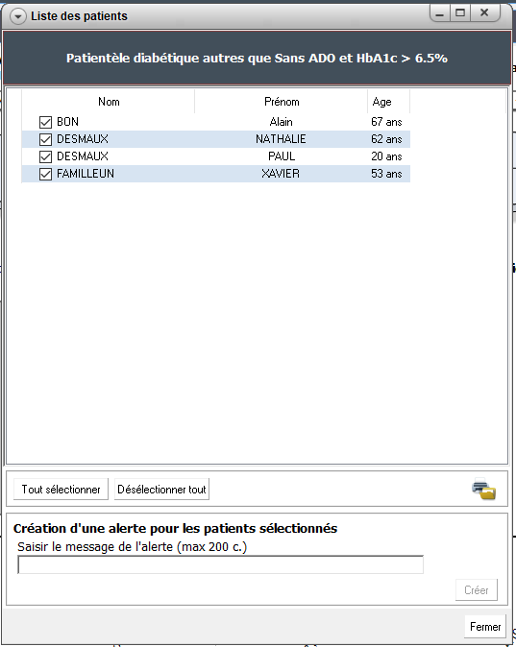This screenshot has height=647, width=516.
Task: Click the Créer button
Action: pyautogui.click(x=477, y=590)
